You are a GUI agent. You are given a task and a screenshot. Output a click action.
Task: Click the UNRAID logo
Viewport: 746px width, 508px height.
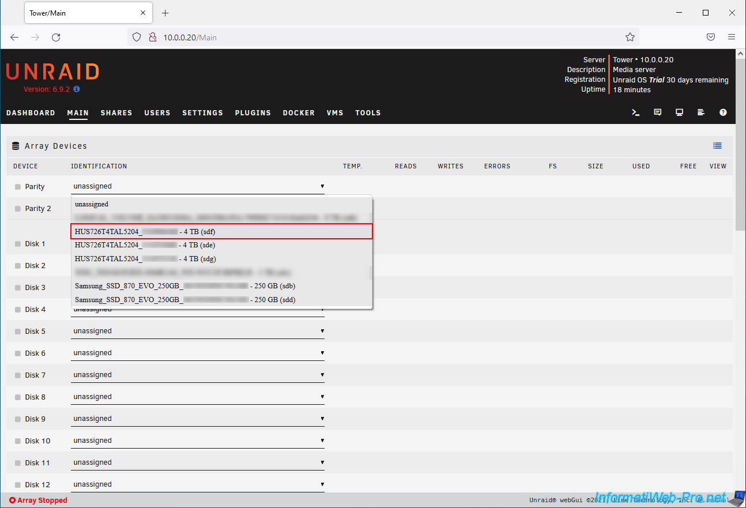[52, 72]
